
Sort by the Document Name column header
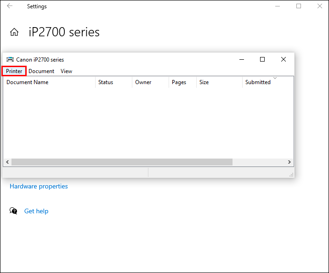click(x=28, y=82)
